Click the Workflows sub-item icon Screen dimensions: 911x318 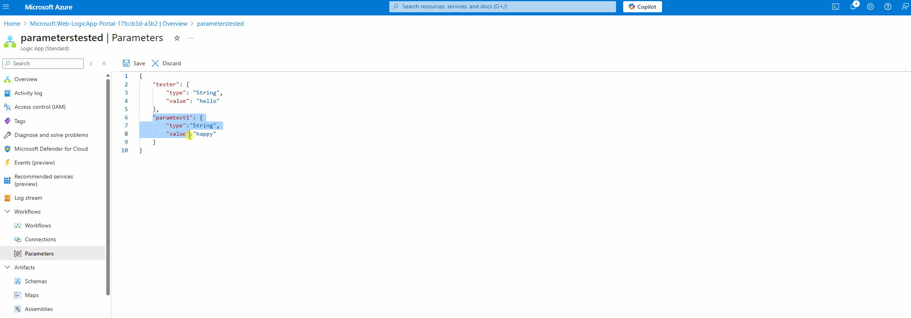point(17,225)
